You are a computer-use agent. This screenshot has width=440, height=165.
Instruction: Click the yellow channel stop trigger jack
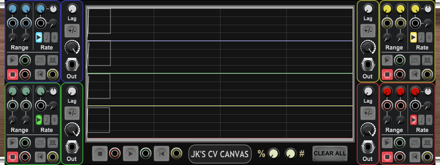click(400, 74)
